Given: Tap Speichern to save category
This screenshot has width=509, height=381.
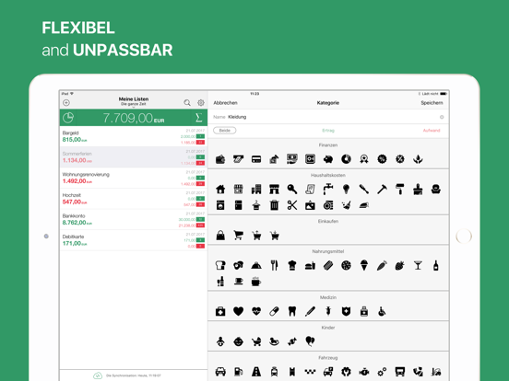Looking at the screenshot, I should (432, 103).
